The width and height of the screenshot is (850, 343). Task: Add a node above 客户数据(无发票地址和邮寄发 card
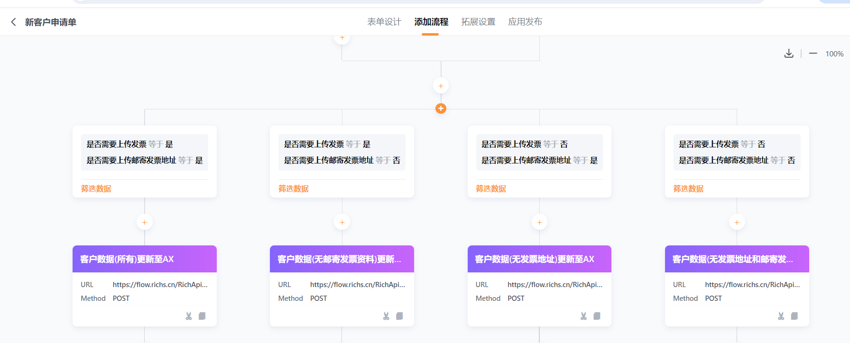(x=737, y=222)
